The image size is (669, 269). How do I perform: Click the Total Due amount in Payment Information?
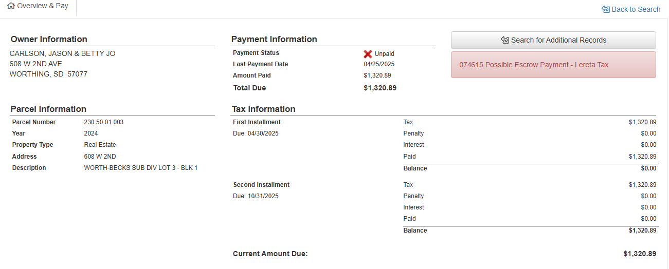tap(379, 88)
